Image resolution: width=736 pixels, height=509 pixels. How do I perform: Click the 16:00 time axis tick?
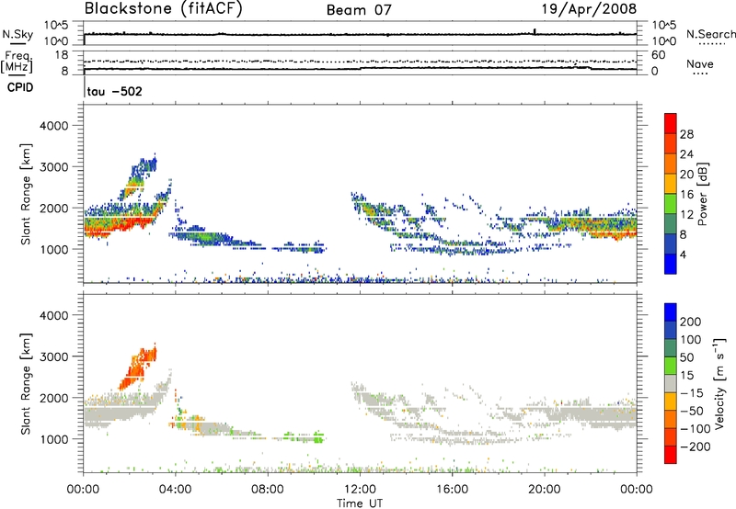452,490
